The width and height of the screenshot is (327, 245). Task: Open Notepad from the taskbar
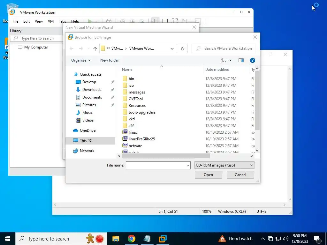(x=147, y=239)
